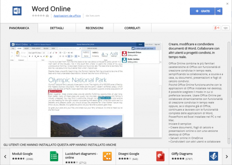Click the green Moduli Google forms icon

tap(54, 156)
